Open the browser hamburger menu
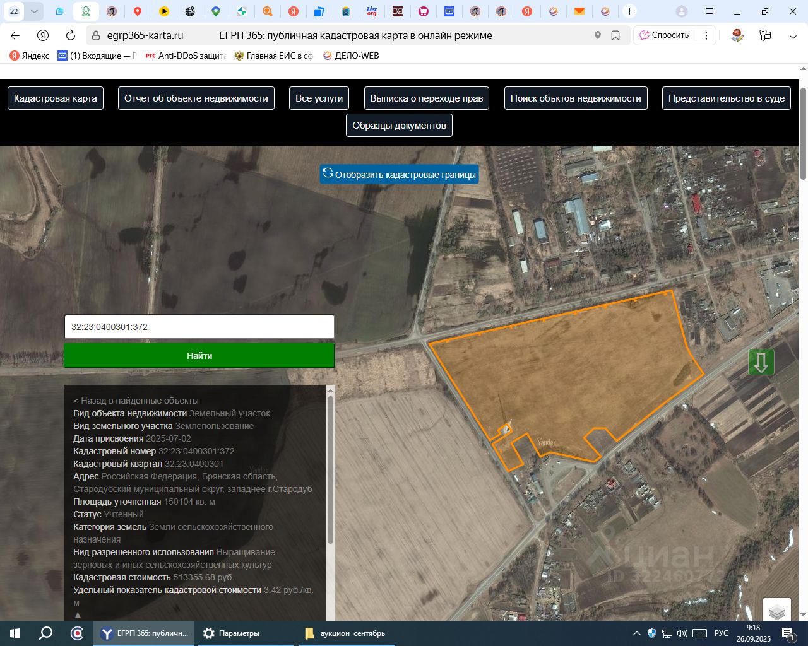The image size is (808, 646). [x=710, y=11]
